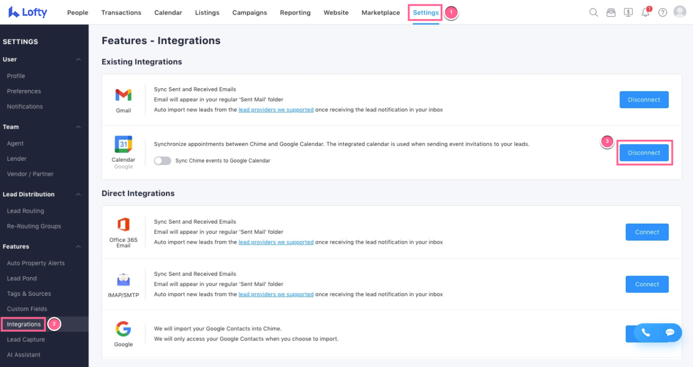Open the inbox tray icon
Viewport: 700px width, 367px height.
(x=611, y=12)
